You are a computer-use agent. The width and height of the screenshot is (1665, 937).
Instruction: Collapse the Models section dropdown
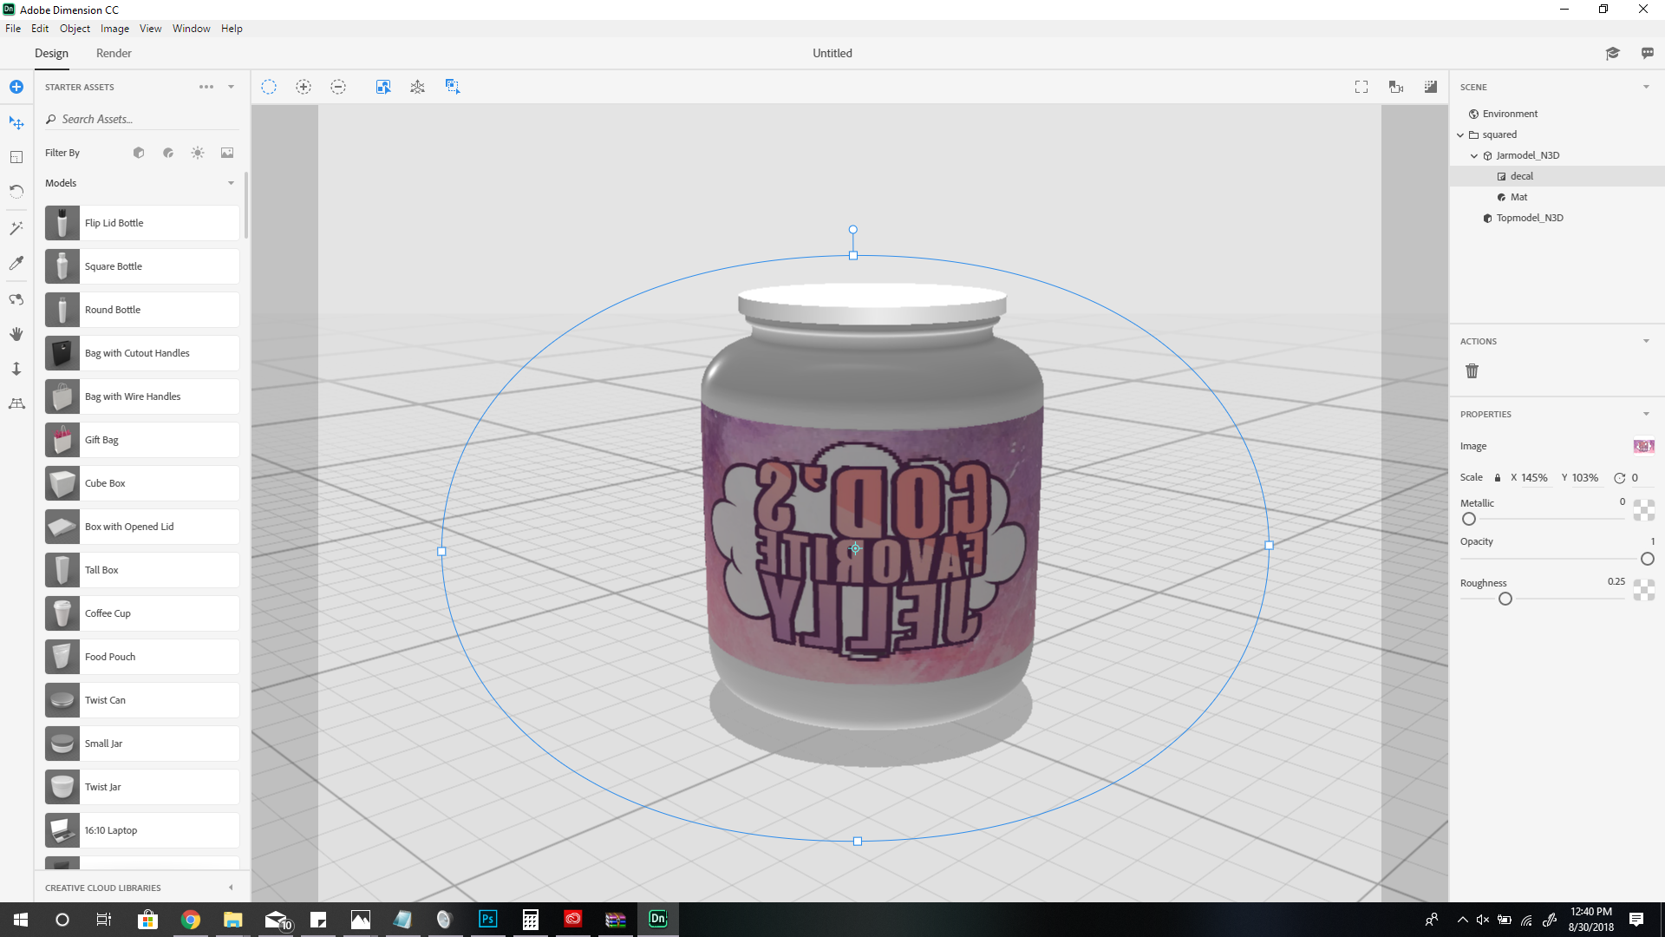point(231,183)
